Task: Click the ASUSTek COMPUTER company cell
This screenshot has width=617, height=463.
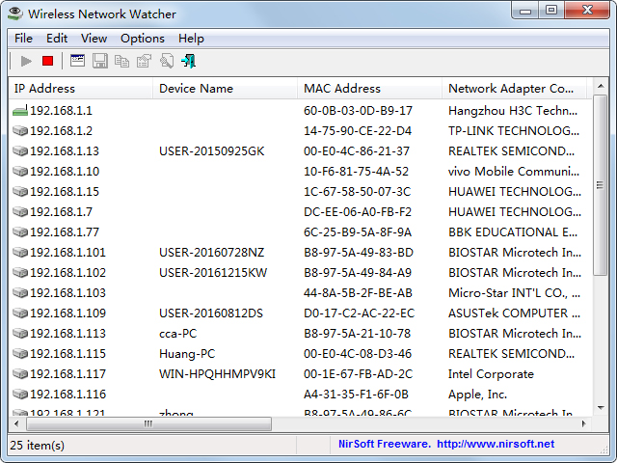Action: tap(514, 313)
